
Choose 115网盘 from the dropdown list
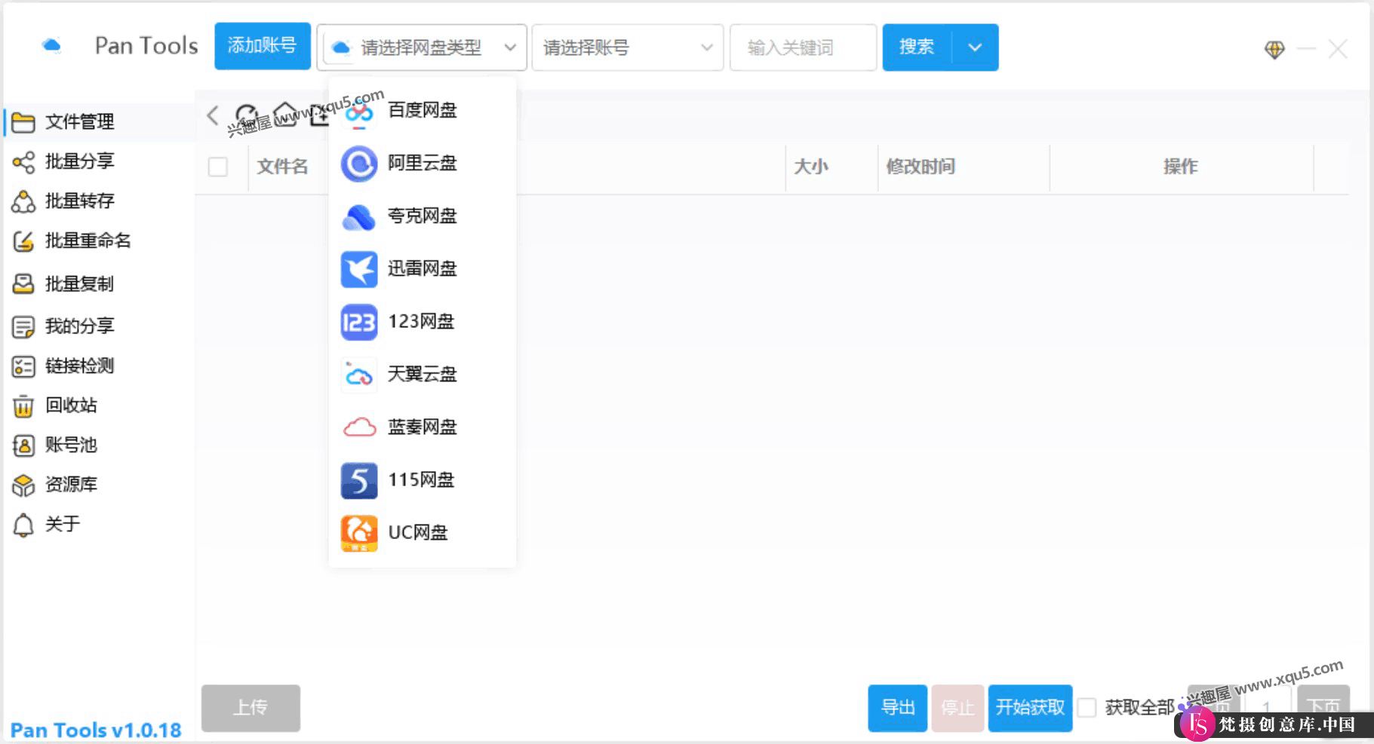(x=423, y=480)
